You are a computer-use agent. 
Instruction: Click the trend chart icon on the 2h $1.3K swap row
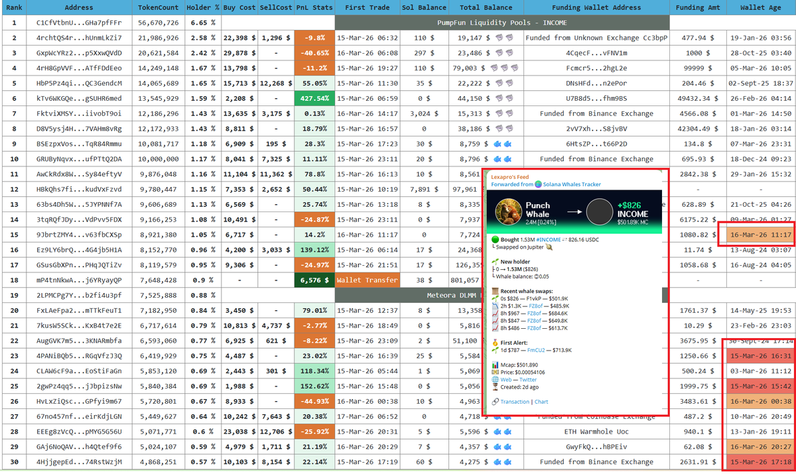pos(495,306)
